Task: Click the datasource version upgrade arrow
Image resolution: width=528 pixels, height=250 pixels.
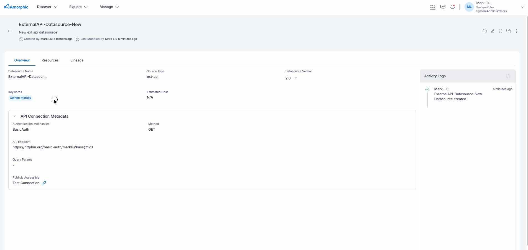Action: click(296, 78)
